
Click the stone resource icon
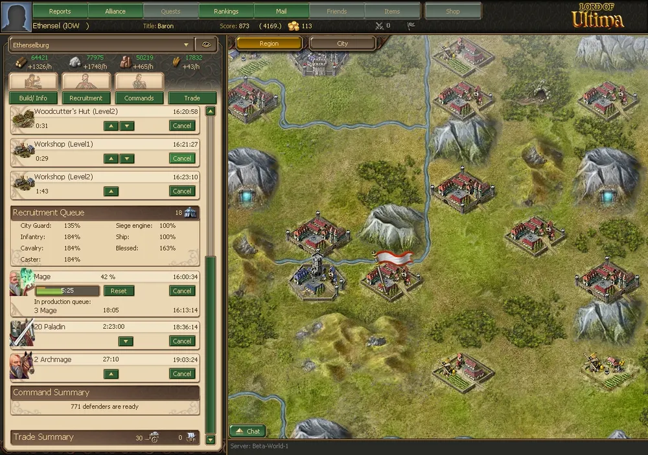coord(75,62)
